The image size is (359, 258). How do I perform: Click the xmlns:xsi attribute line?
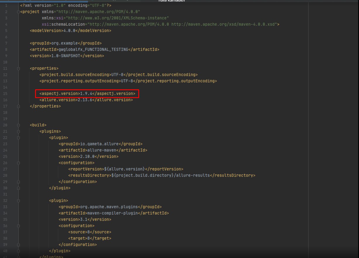[105, 18]
